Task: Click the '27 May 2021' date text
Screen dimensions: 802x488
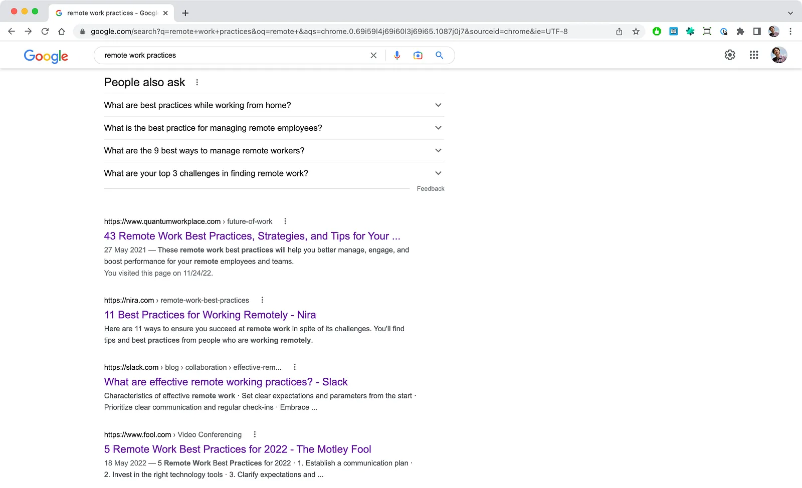Action: 125,250
